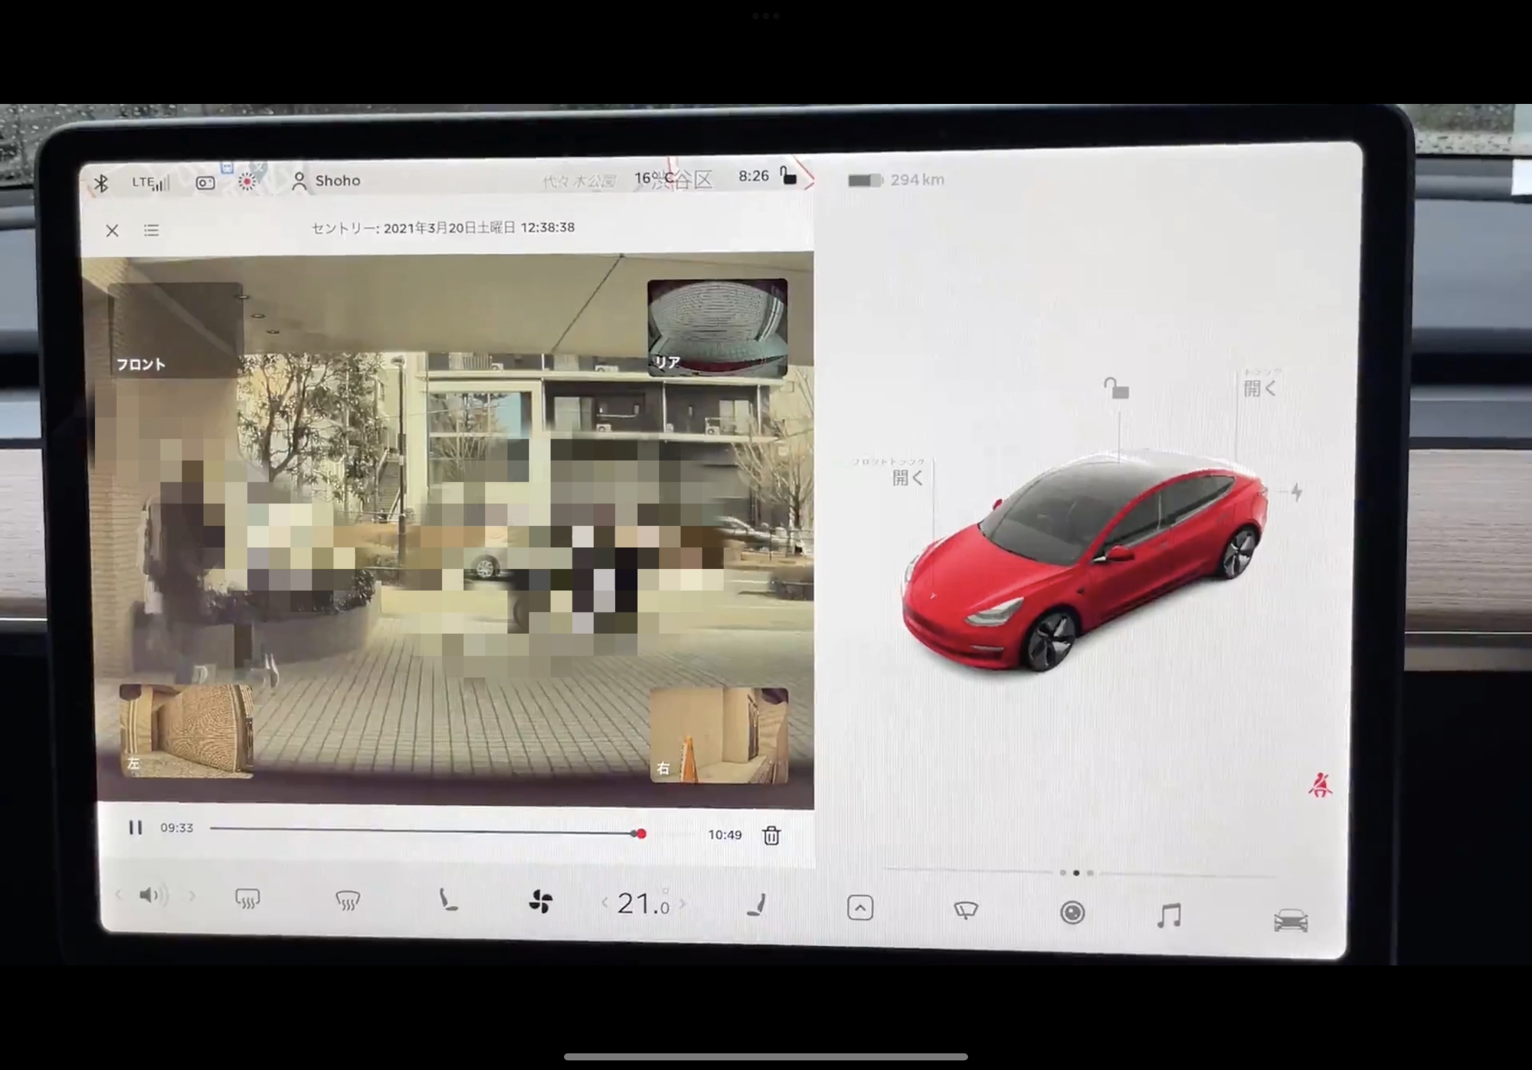
Task: Expand the app launcher up-arrow
Action: [860, 908]
